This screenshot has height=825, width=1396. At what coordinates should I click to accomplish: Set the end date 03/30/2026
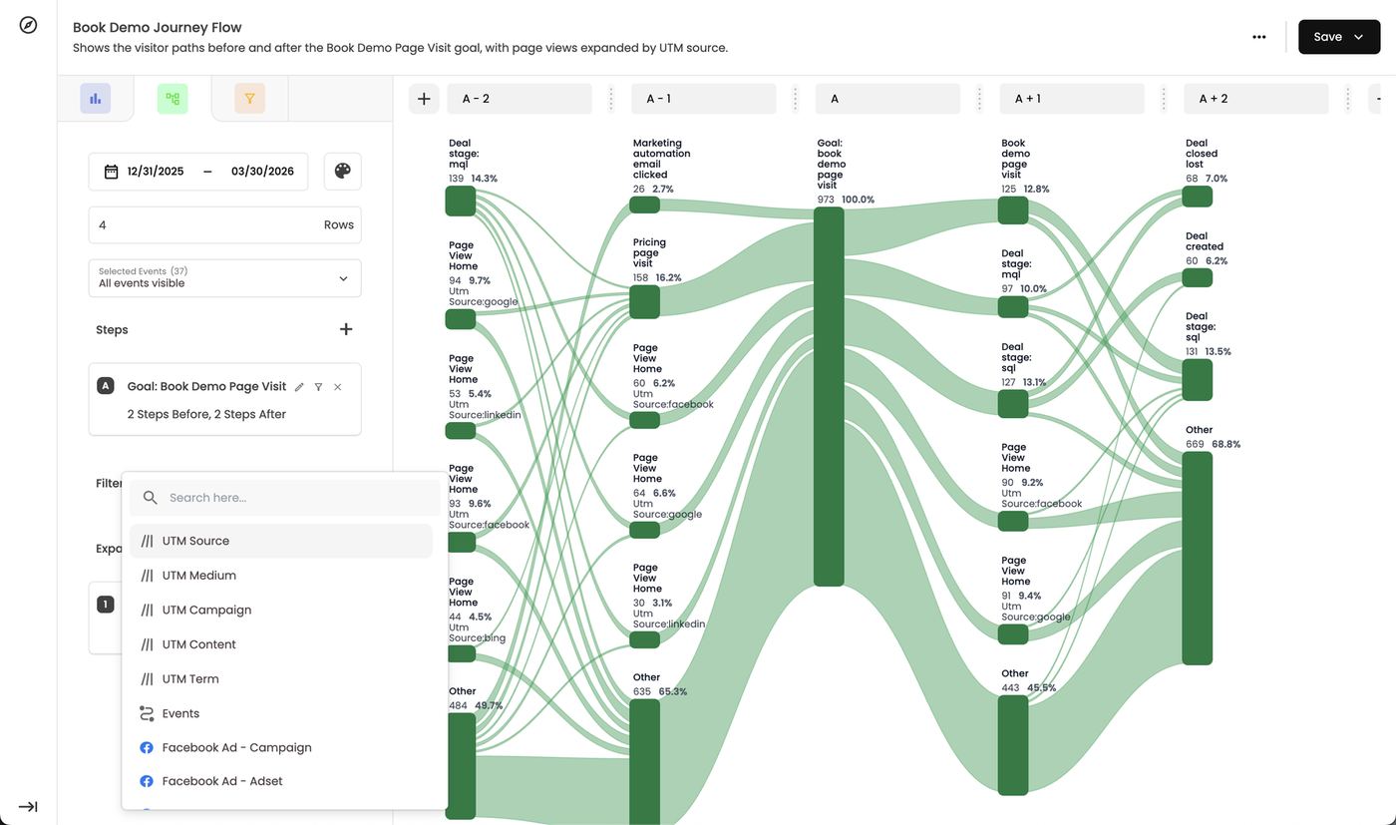click(x=262, y=172)
